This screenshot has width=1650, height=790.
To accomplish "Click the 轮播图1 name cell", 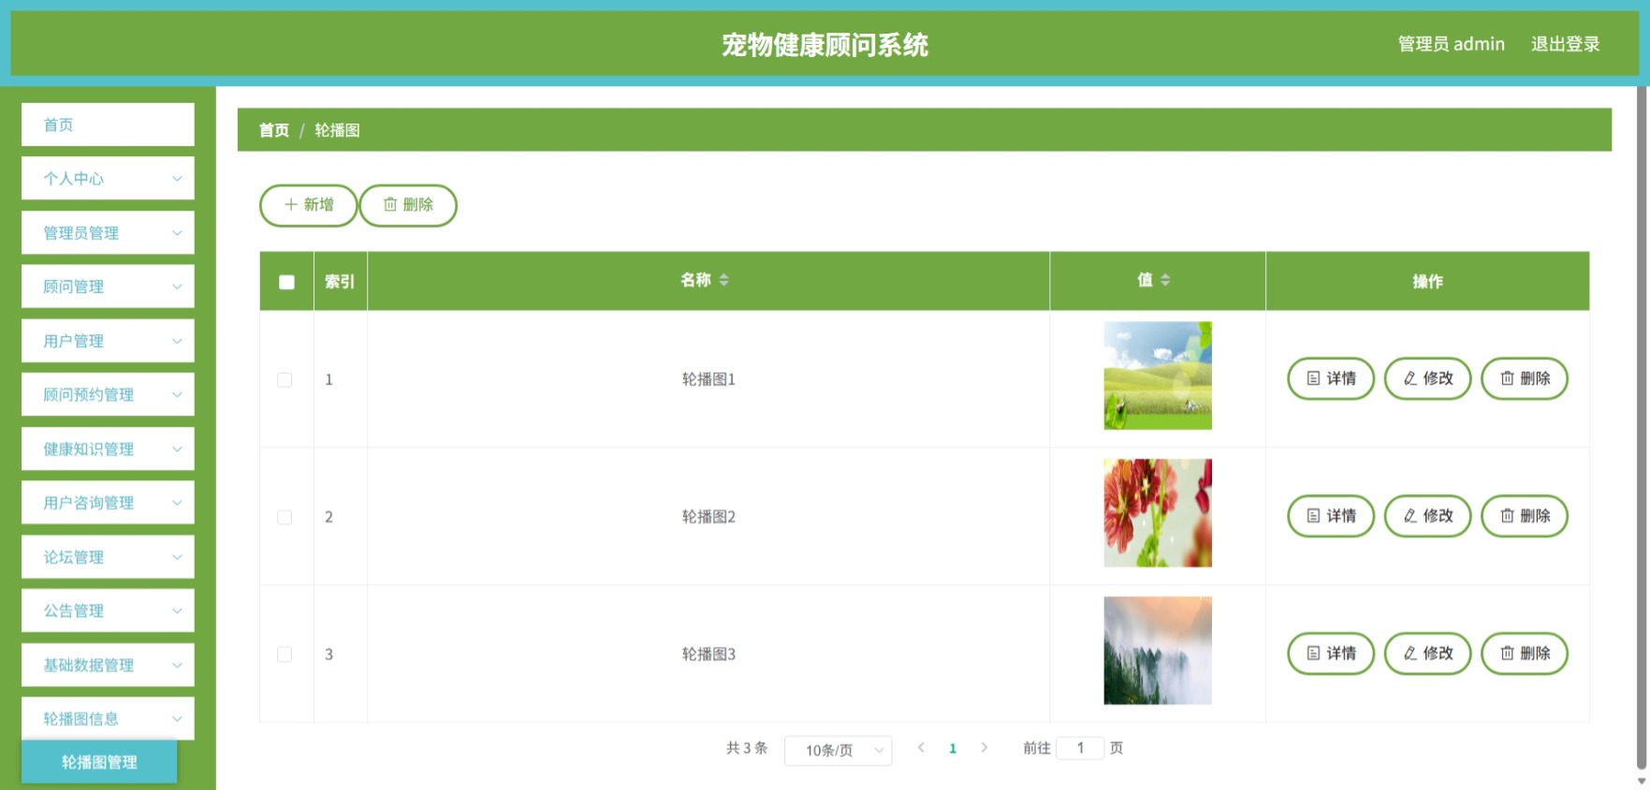I will 708,379.
